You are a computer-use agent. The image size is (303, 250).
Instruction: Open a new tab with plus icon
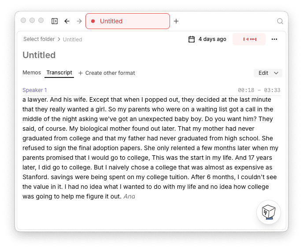[176, 21]
